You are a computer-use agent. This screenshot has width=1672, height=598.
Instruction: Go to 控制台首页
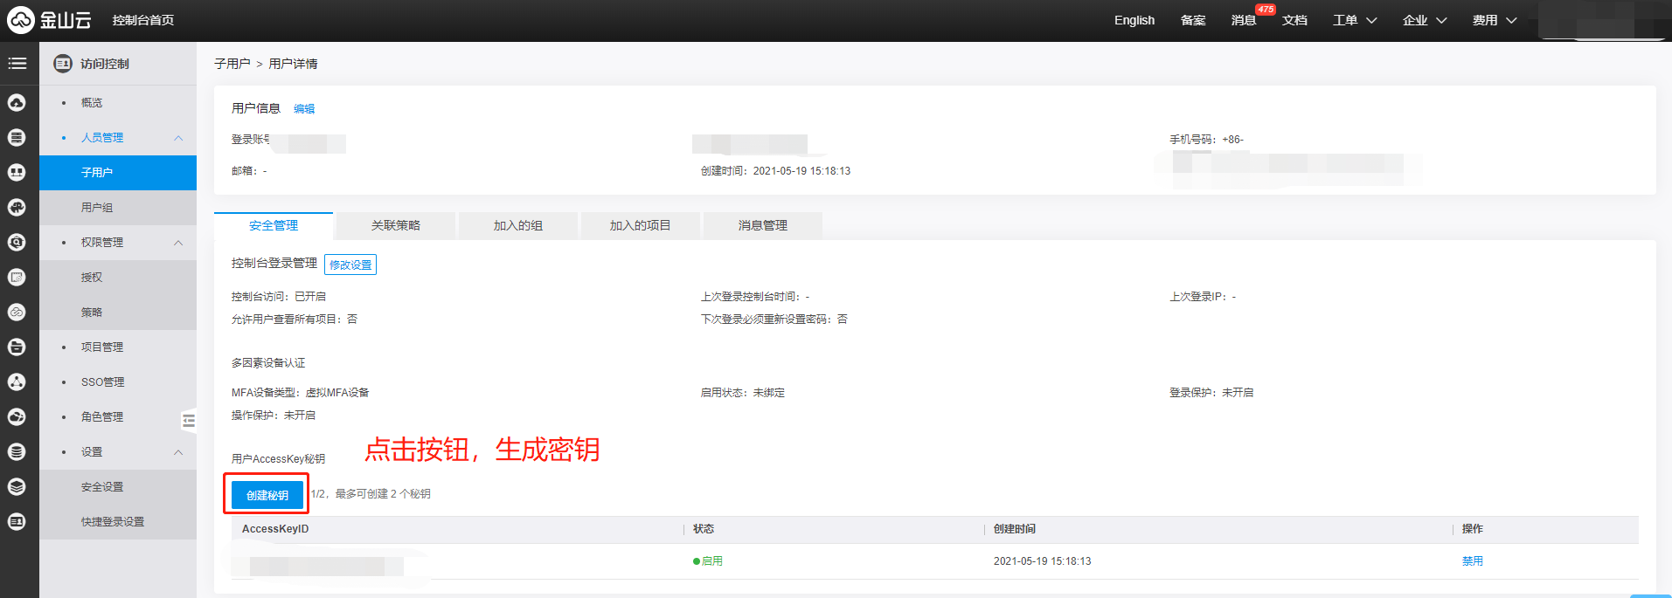[x=143, y=20]
